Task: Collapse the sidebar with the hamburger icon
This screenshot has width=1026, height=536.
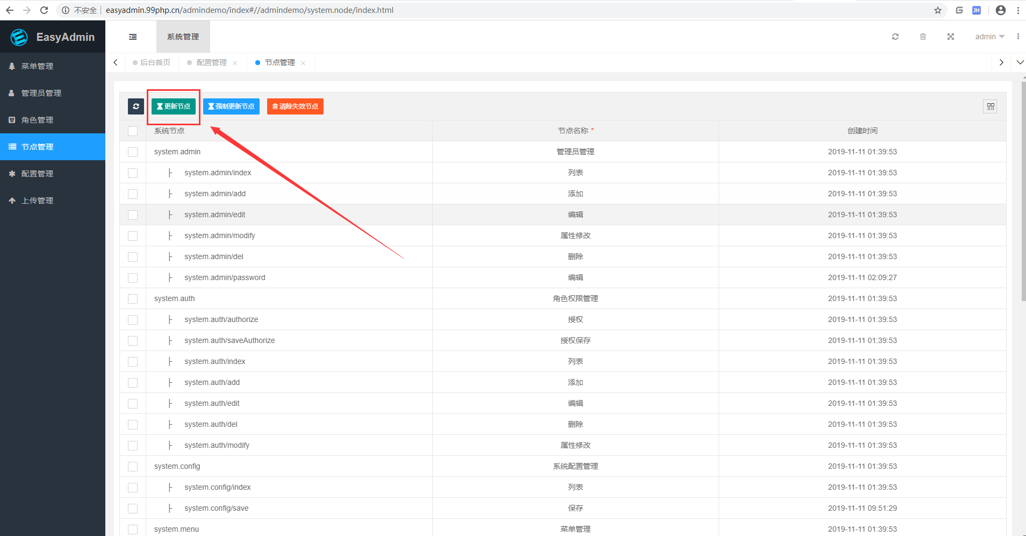Action: coord(133,37)
